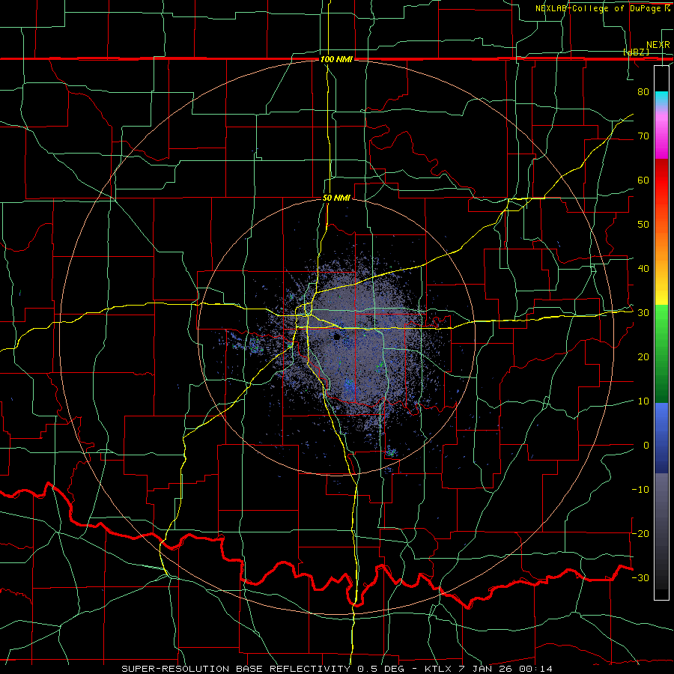Click the -20 dBZ scale value
674x674 pixels.
[x=640, y=533]
